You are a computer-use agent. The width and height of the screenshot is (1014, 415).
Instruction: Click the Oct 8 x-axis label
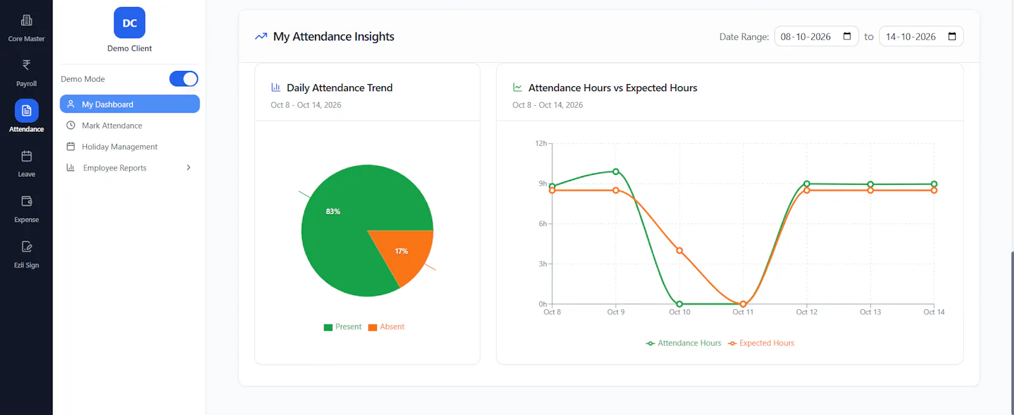coord(552,312)
